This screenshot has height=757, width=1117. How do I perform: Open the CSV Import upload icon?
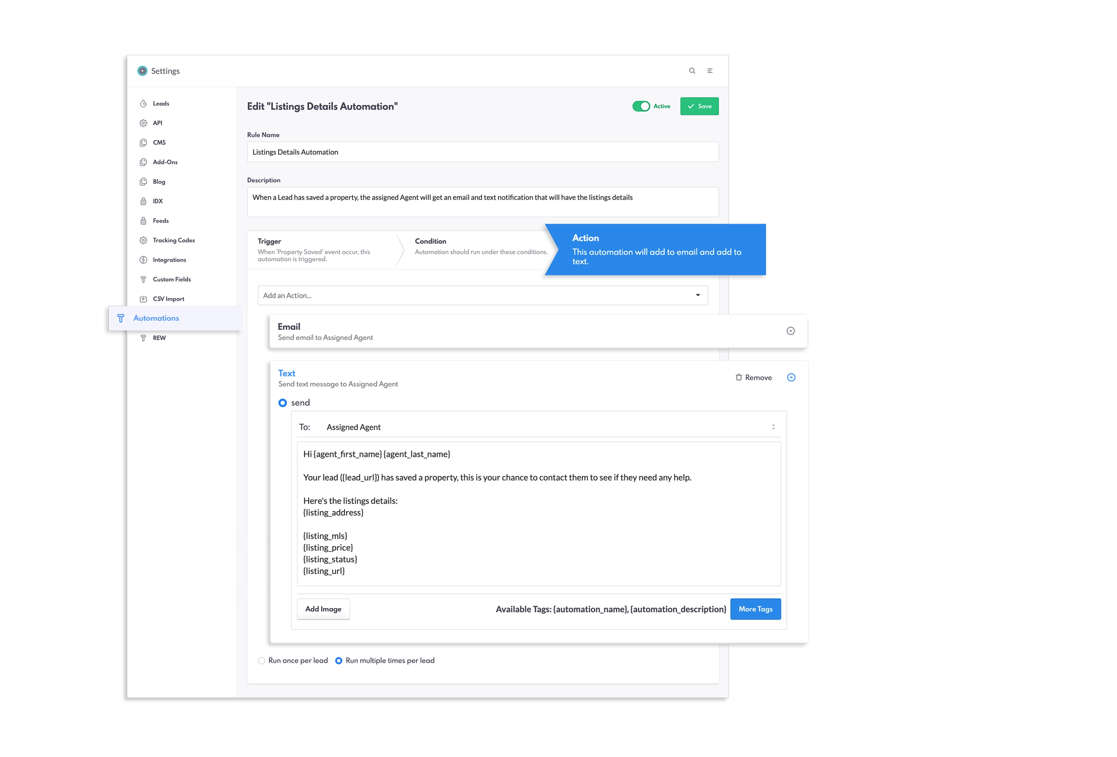tap(143, 298)
